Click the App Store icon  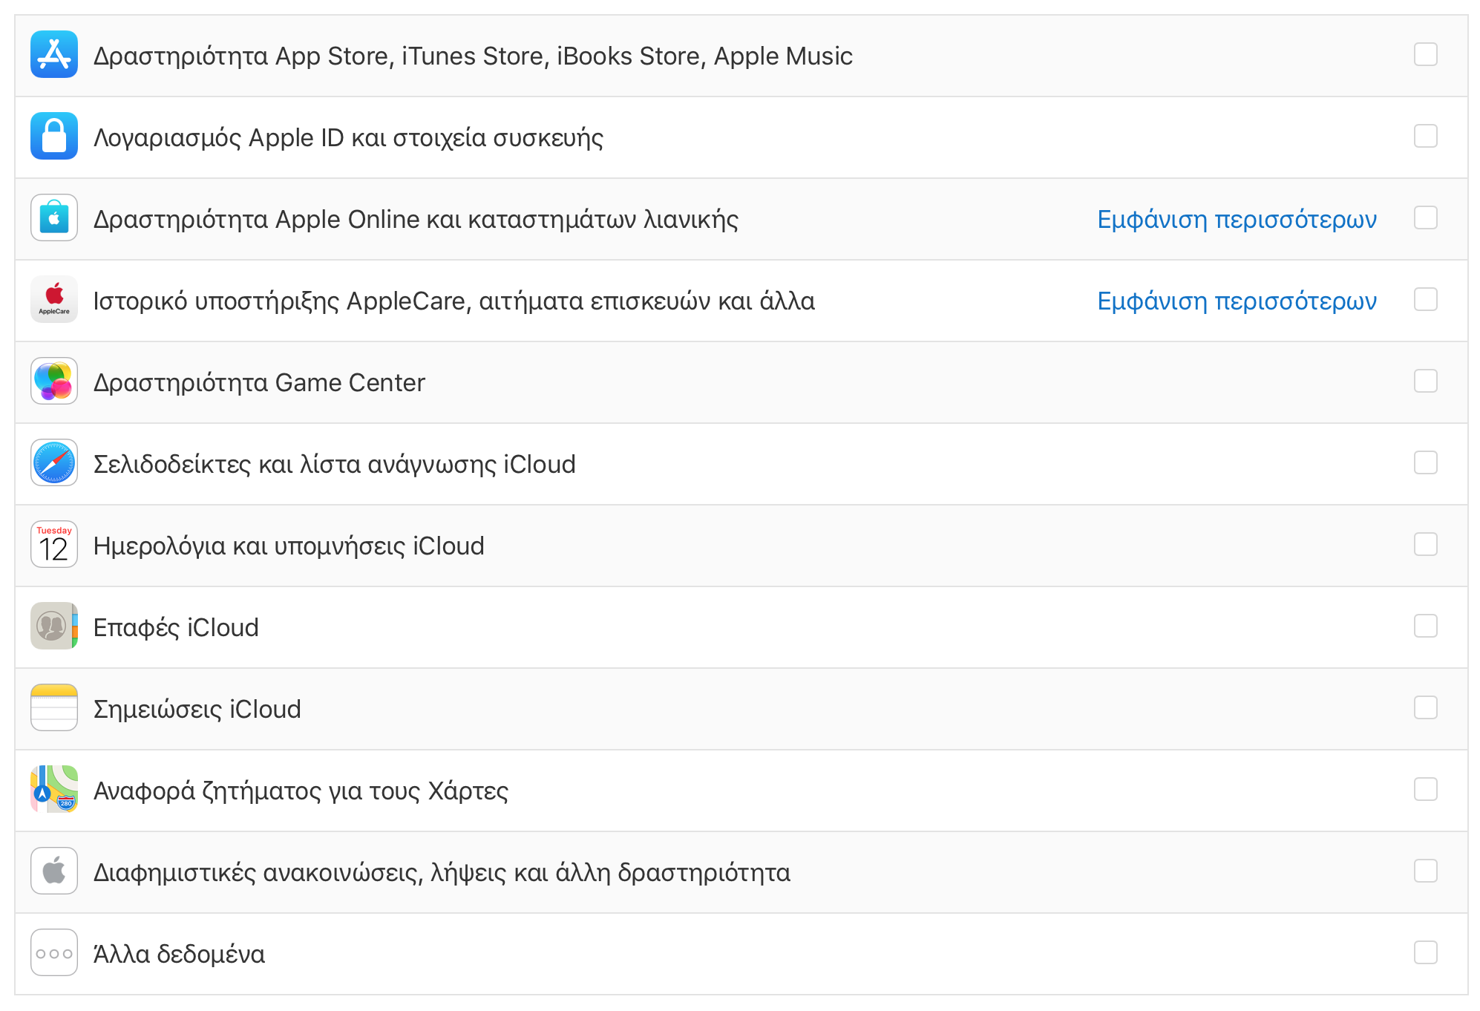click(54, 54)
